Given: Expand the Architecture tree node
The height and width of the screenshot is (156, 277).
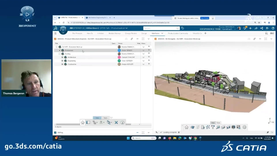Looking at the screenshot, I should [62, 57].
